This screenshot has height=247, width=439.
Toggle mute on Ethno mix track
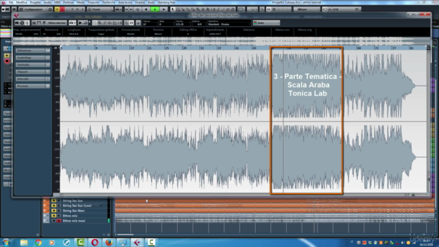tap(54, 215)
